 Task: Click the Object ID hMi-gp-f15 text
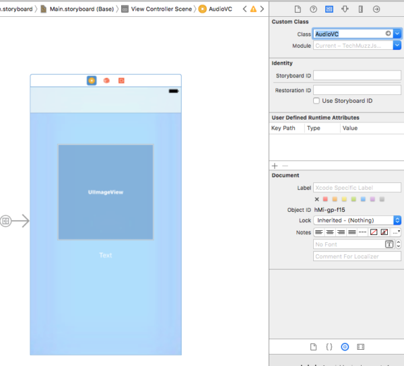[x=329, y=210]
